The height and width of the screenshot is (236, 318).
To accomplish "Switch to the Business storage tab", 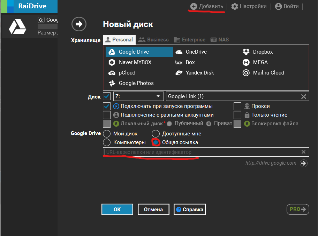I will [x=153, y=40].
